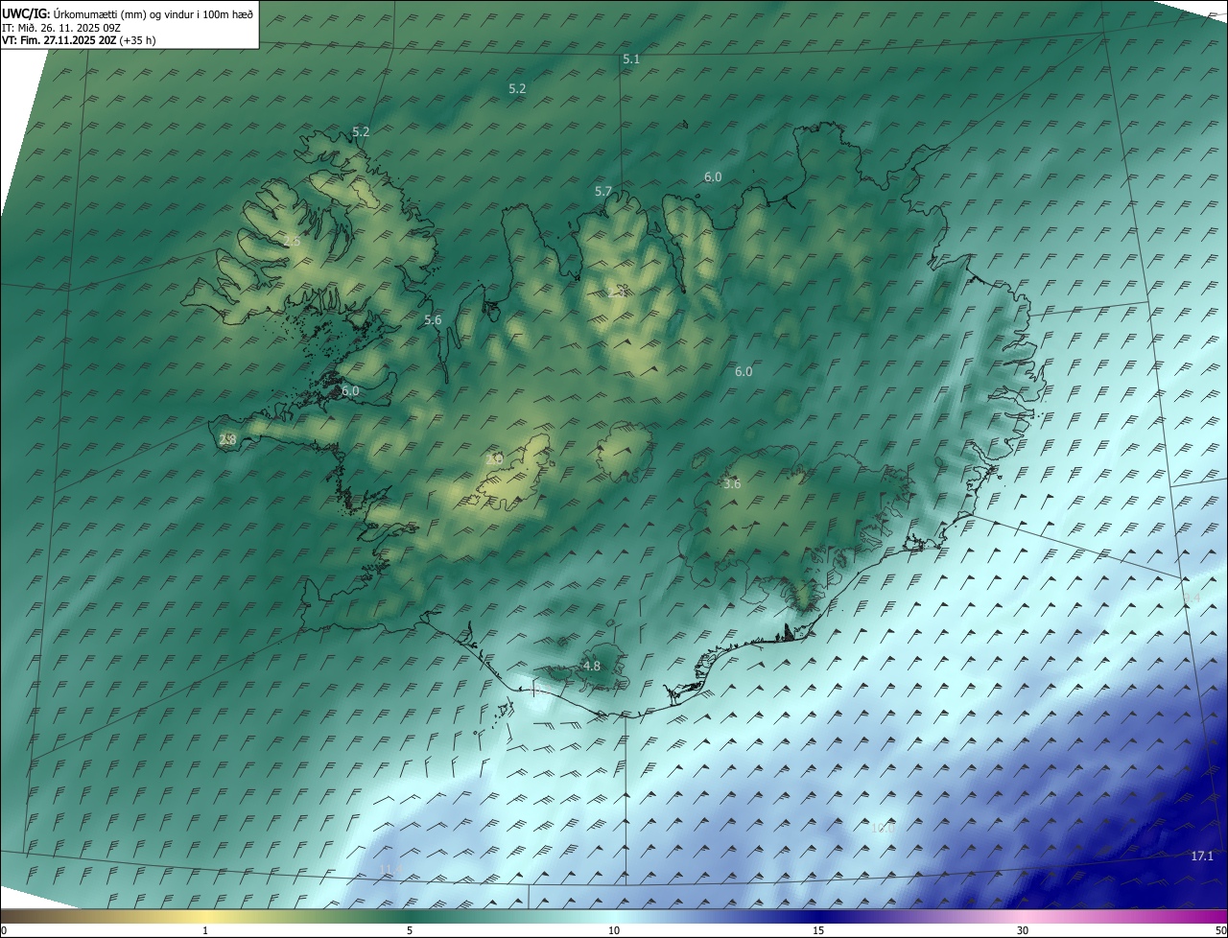Select the "4.8" value label
Screen dimensions: 1228x938
coord(592,667)
